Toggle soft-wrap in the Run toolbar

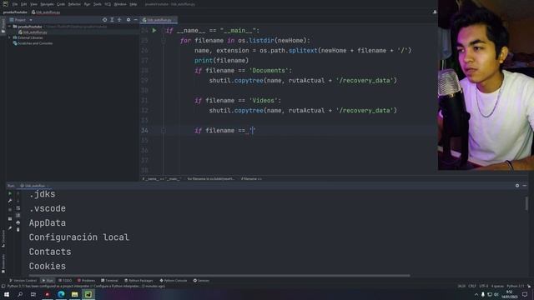click(x=18, y=208)
